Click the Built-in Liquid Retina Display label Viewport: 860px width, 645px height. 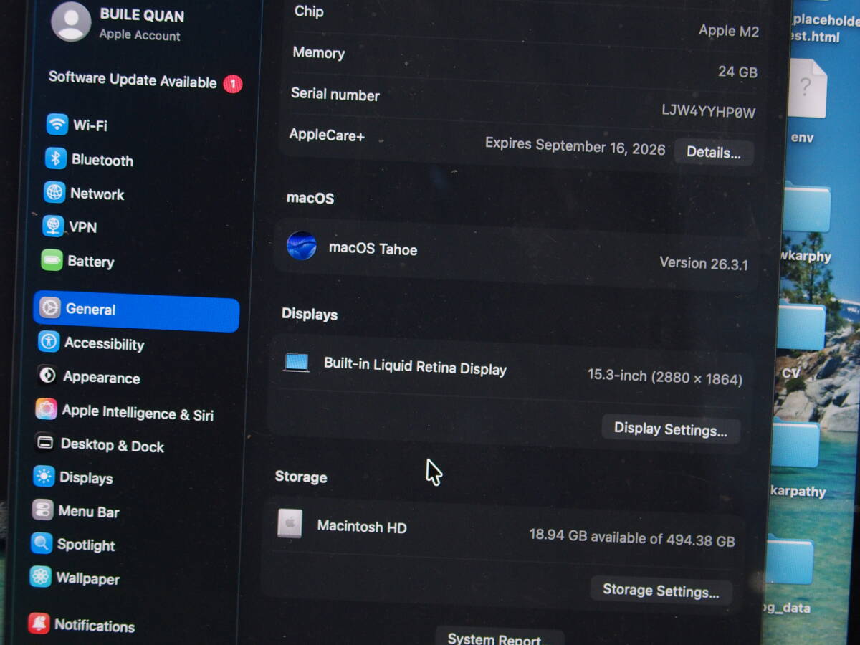(x=415, y=366)
